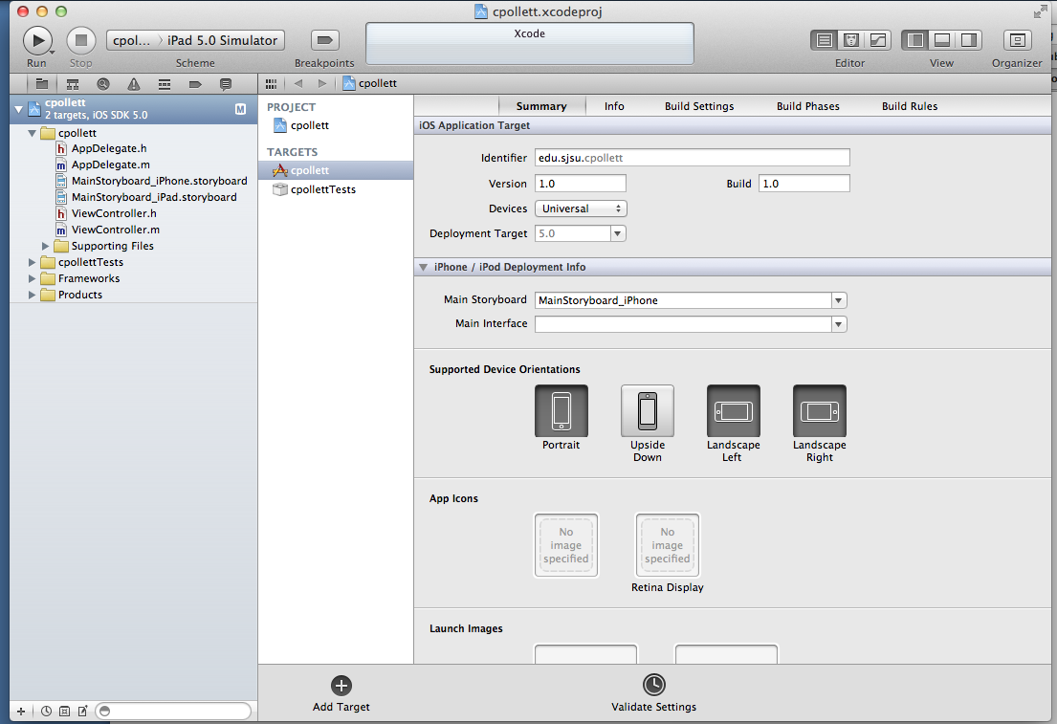Toggle Upside Down orientation
This screenshot has width=1057, height=724.
pyautogui.click(x=648, y=411)
